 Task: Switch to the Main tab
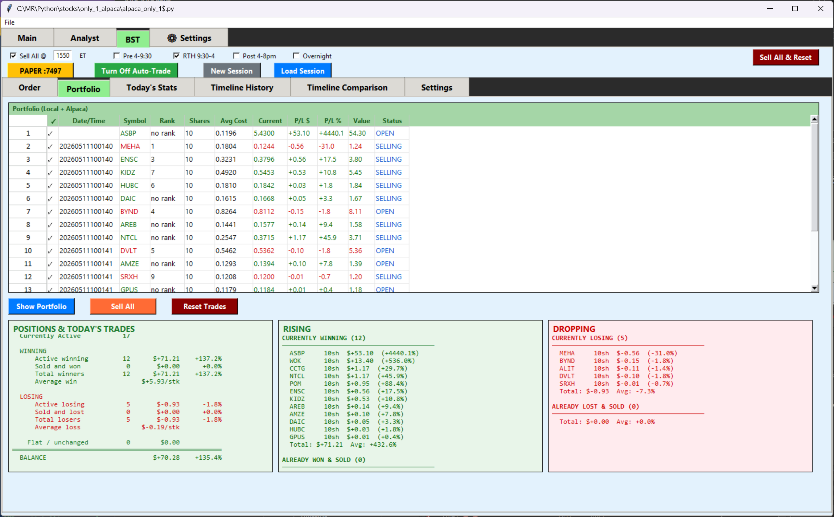pos(27,38)
